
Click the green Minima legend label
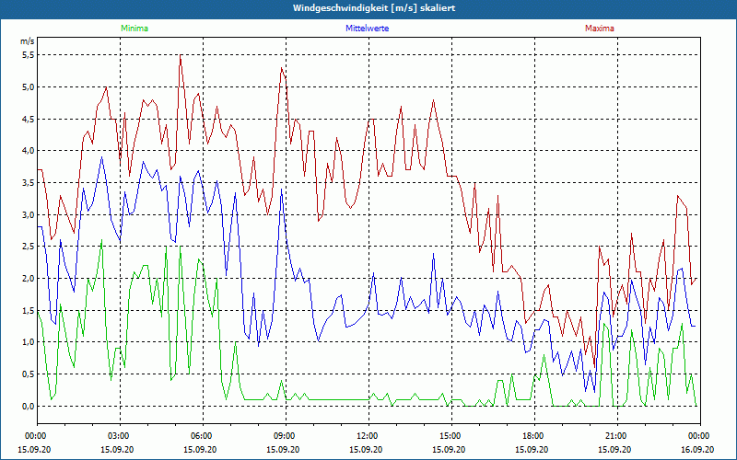point(135,29)
